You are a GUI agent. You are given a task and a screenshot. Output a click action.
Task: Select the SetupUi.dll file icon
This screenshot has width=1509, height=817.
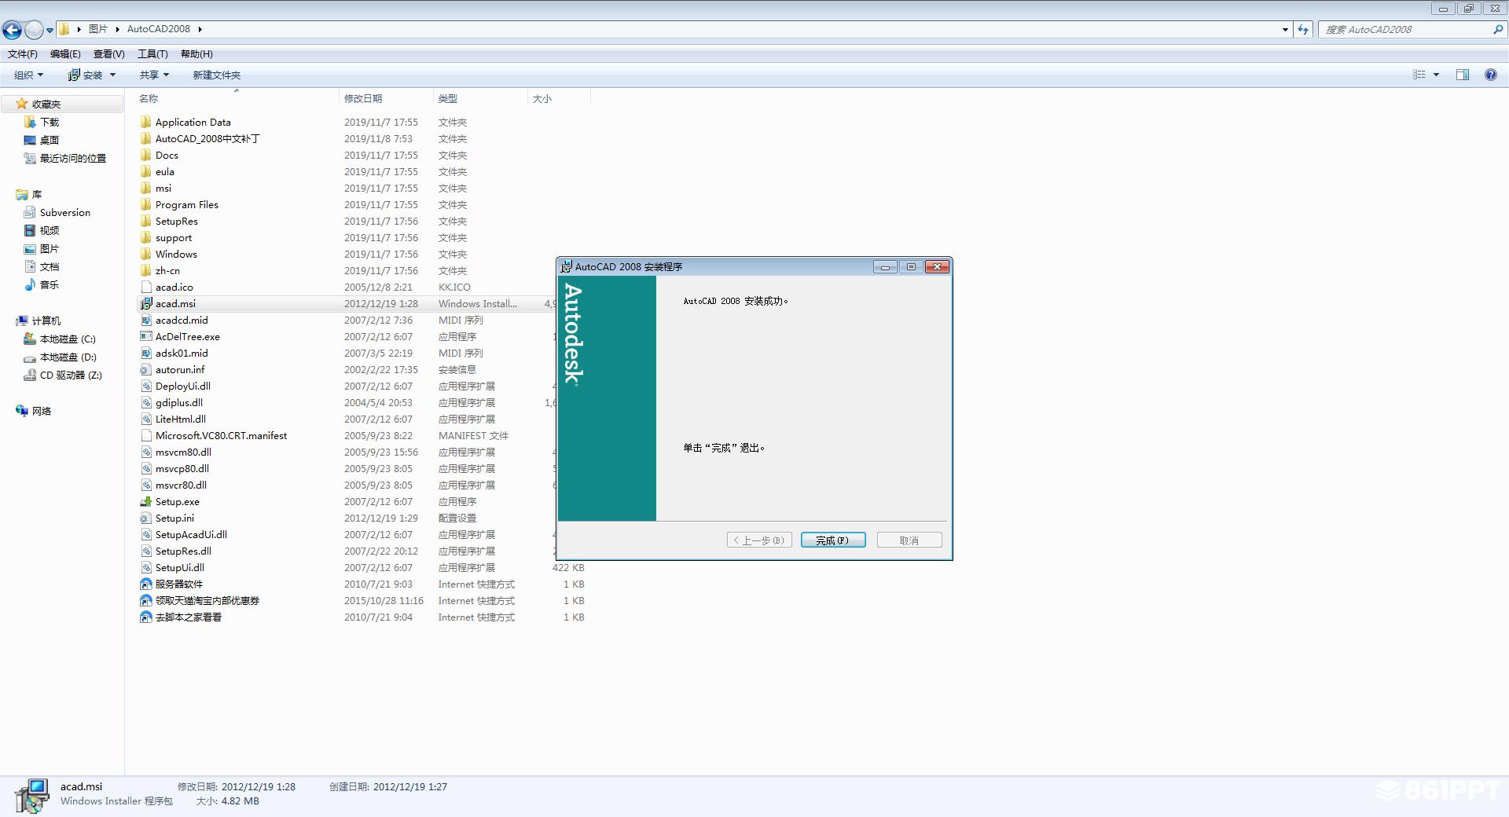(145, 567)
